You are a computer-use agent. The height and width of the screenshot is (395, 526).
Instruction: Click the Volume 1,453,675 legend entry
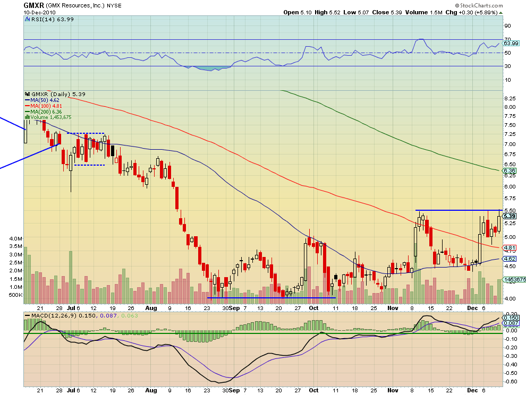point(50,117)
